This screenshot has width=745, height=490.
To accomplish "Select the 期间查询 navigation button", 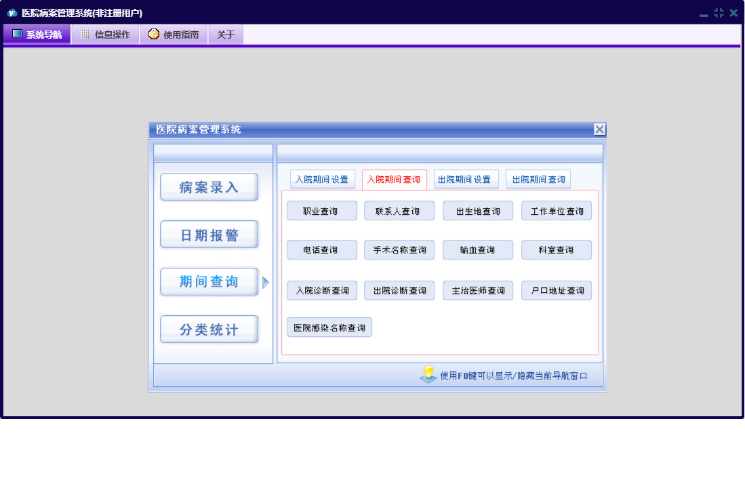I will point(209,281).
